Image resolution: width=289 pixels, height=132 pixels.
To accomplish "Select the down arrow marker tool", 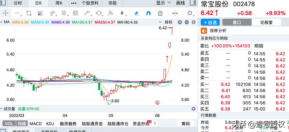I will coord(122,13).
